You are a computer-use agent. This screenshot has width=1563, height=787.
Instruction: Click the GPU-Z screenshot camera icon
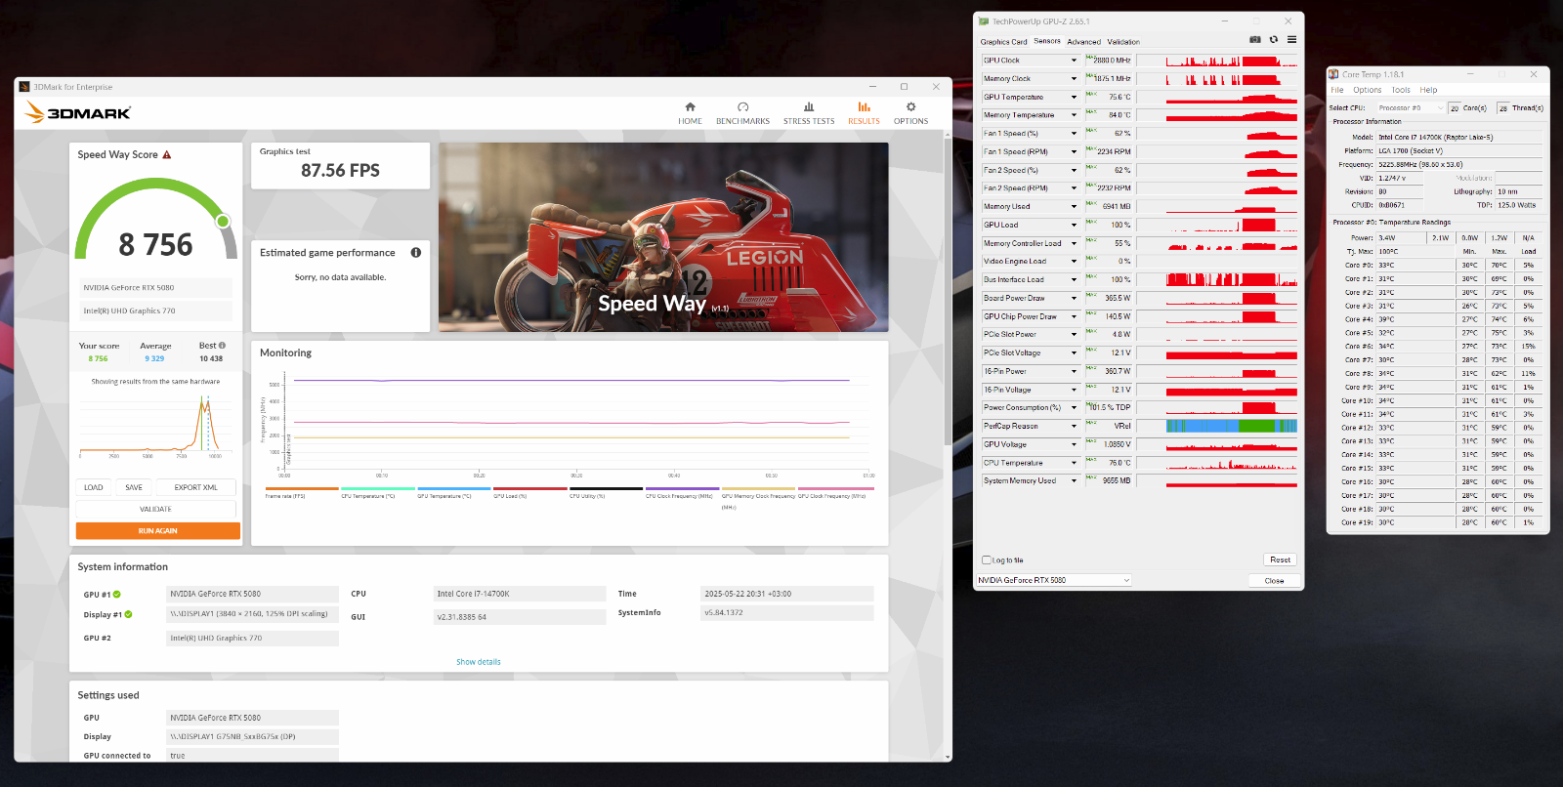coord(1255,40)
